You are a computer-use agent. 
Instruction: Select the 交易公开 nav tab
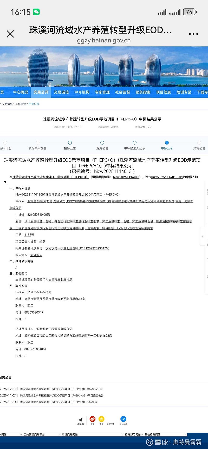41,92
